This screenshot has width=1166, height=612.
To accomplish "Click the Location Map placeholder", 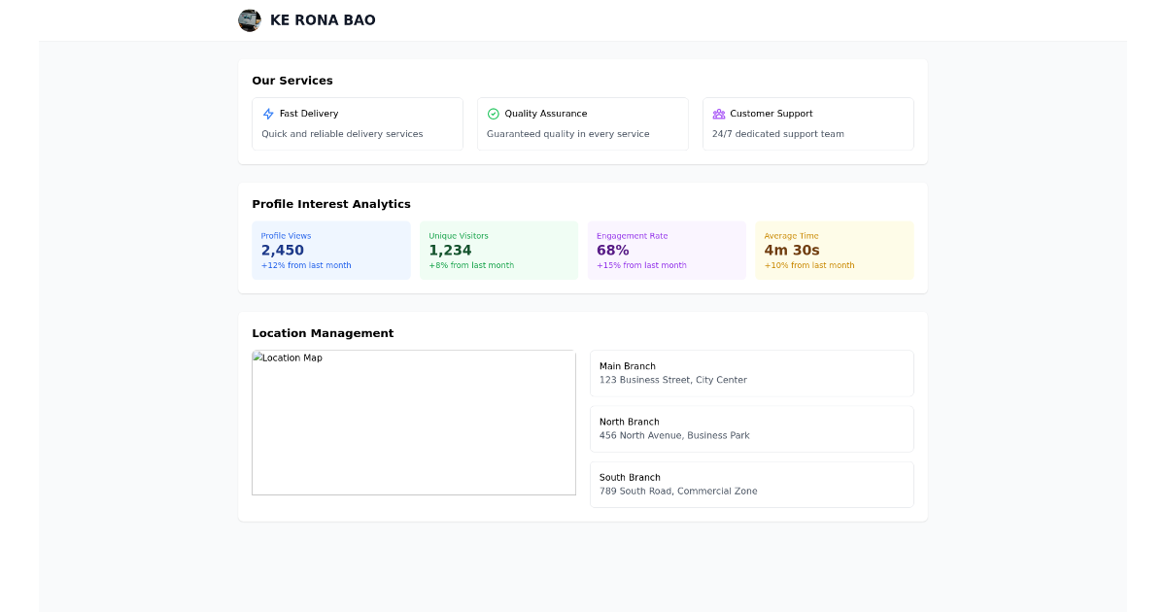I will (x=413, y=422).
